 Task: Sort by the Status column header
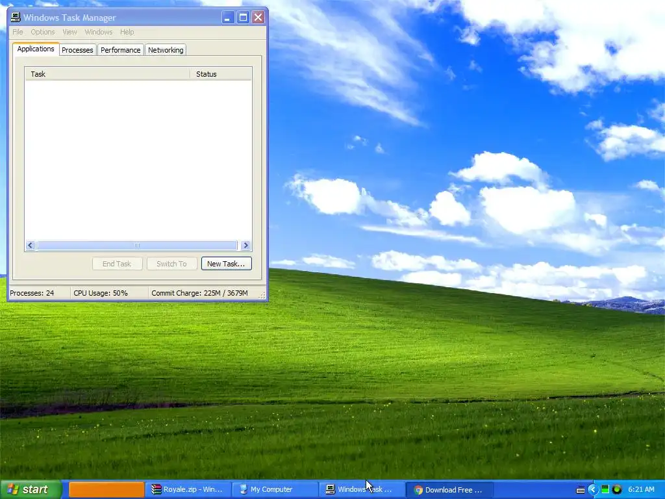point(221,74)
